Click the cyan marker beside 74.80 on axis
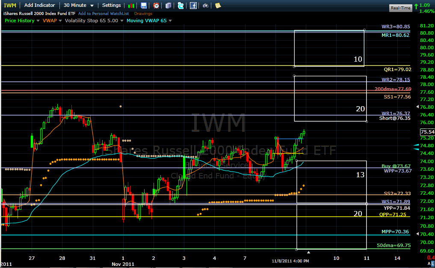This screenshot has width=435, height=268. (416, 145)
